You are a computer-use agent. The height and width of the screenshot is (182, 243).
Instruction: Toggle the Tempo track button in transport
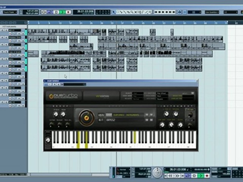[x=214, y=172]
